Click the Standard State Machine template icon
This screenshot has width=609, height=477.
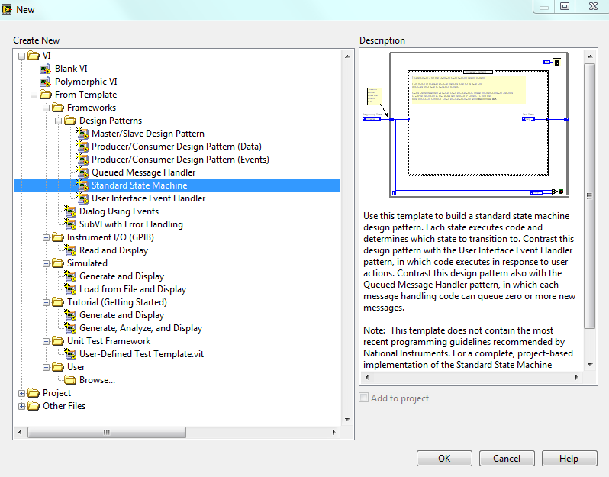pos(82,185)
